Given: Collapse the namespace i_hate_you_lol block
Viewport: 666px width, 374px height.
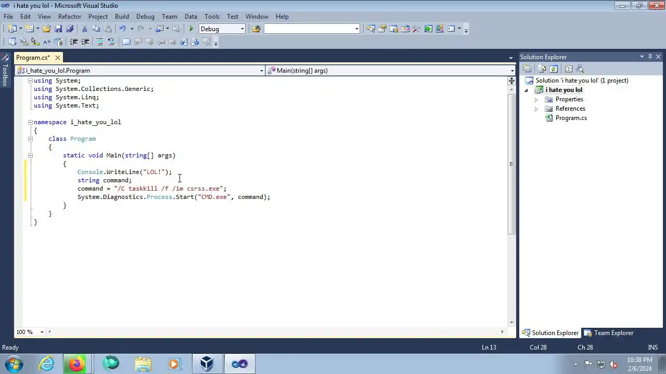Looking at the screenshot, I should pos(30,122).
